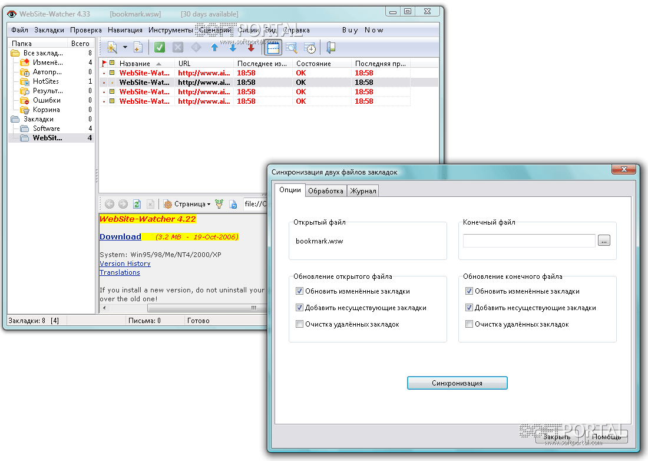Open the Проверка menu
The image size is (648, 461).
(x=86, y=30)
